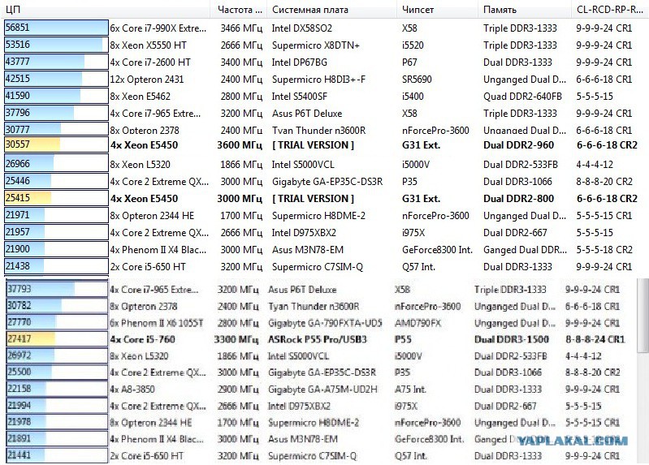649x465 pixels.
Task: Click the P67 chipset cell
Action: click(x=409, y=62)
